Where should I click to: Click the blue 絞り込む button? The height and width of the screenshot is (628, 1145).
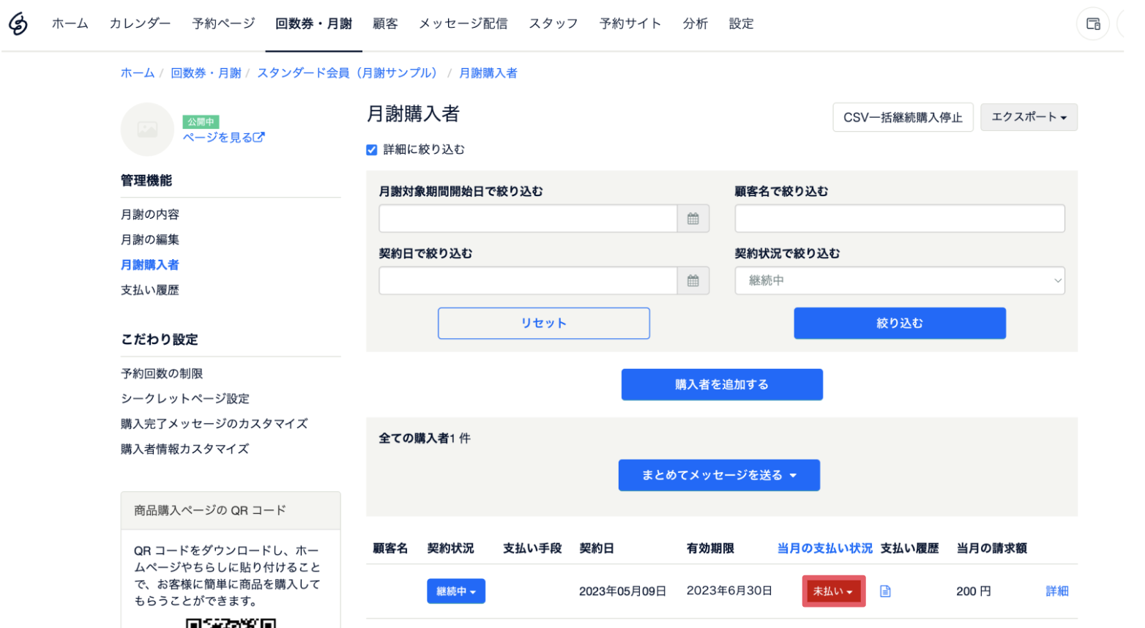coord(900,324)
